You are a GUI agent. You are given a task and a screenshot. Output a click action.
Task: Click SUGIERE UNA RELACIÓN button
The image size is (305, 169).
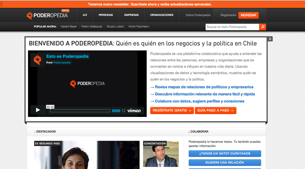(x=225, y=163)
